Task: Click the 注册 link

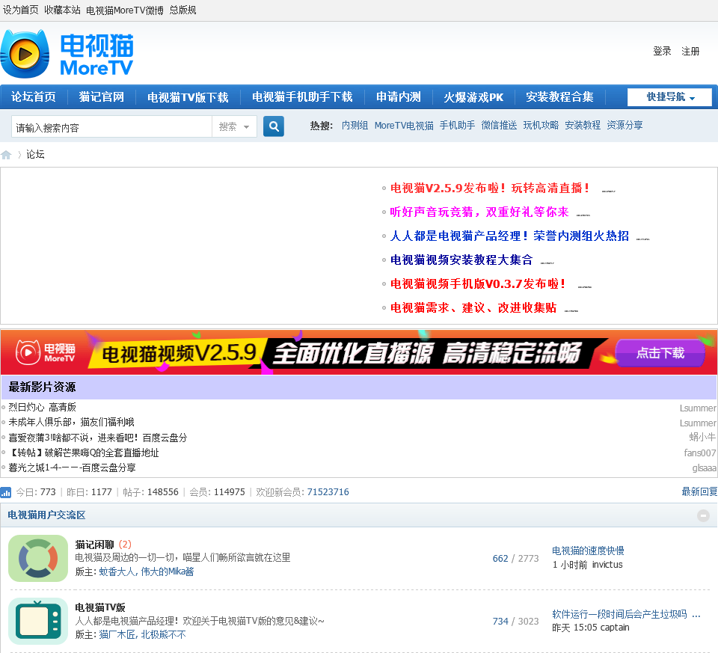Action: 690,52
